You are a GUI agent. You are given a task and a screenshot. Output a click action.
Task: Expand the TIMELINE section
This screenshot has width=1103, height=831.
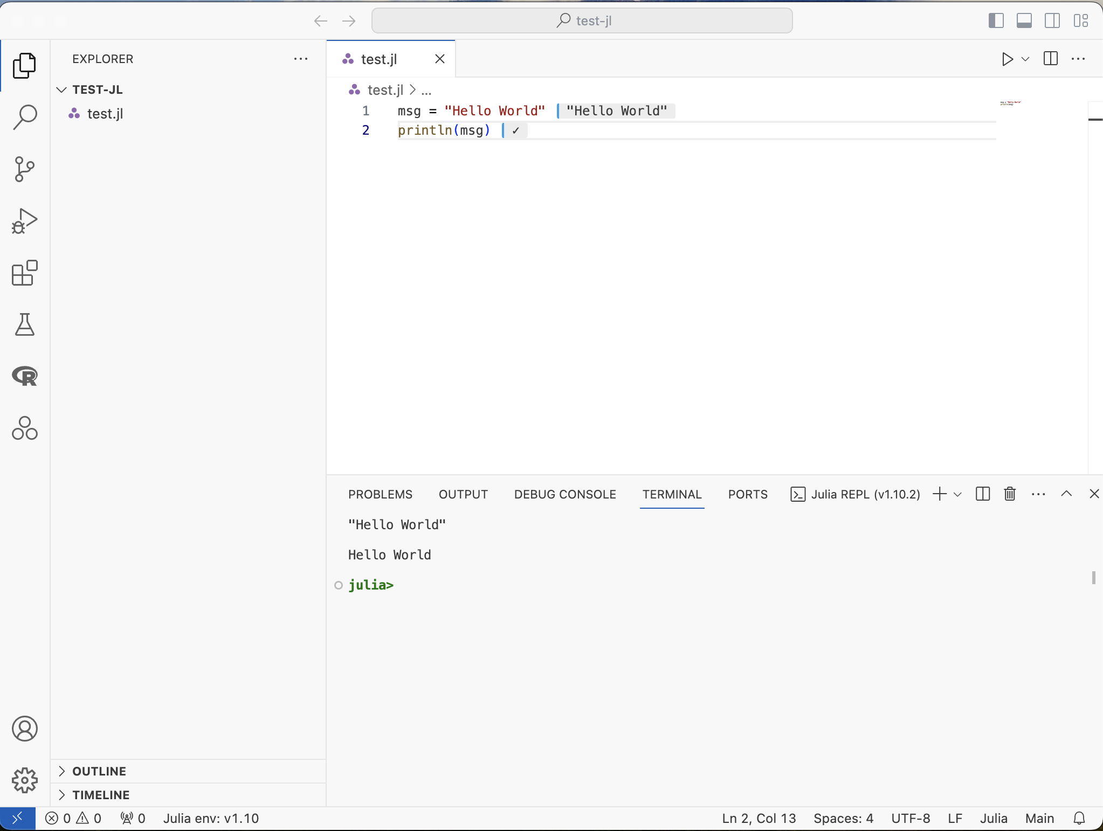tap(101, 795)
